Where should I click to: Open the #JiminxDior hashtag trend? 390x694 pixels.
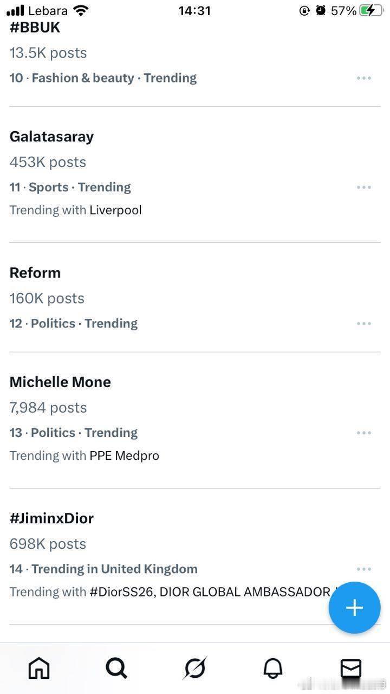tap(51, 518)
